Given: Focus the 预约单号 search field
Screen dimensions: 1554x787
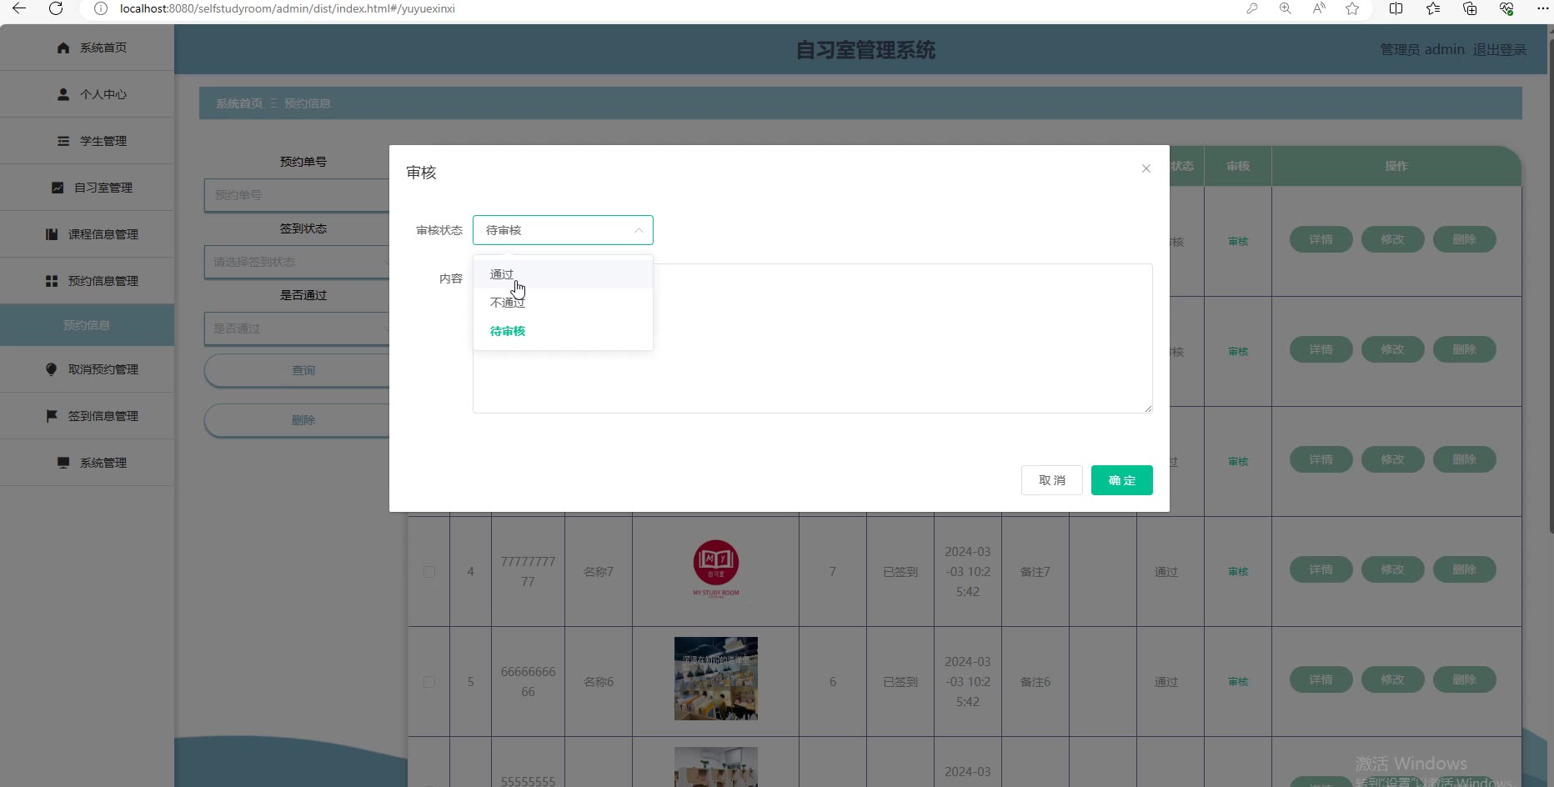Looking at the screenshot, I should [x=297, y=195].
